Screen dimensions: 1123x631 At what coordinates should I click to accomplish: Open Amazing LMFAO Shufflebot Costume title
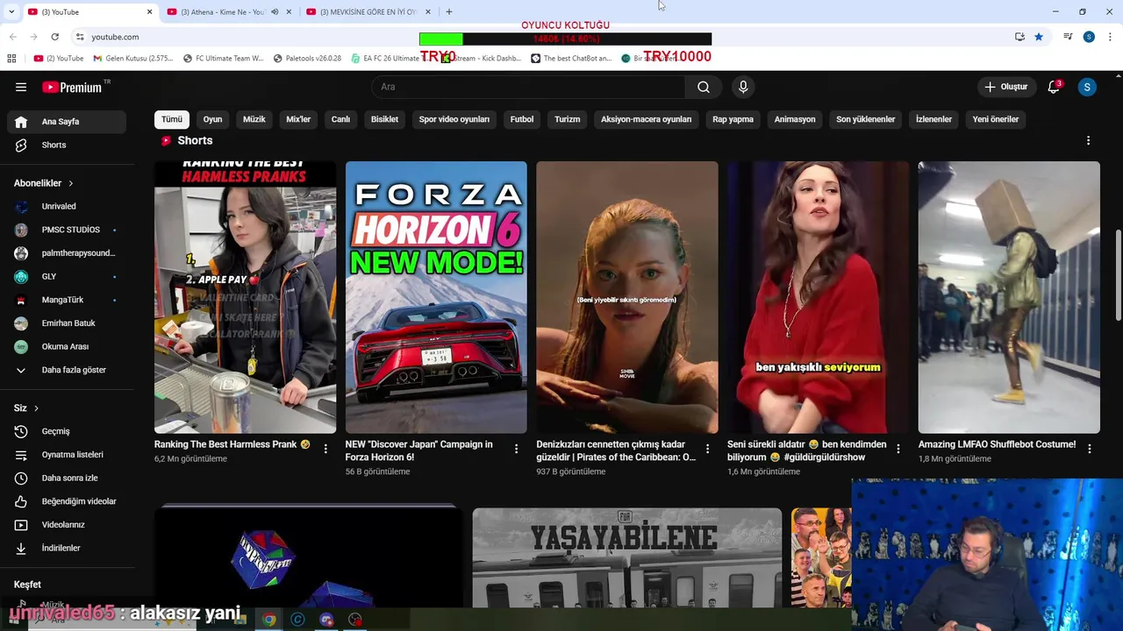[x=997, y=444]
